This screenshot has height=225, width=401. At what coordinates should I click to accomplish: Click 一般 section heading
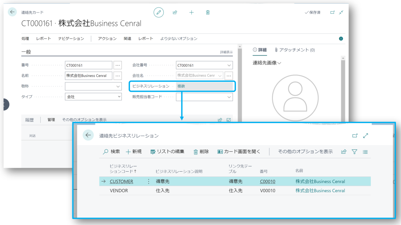(26, 52)
